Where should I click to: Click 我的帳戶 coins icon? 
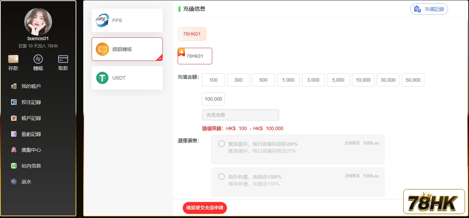(14, 86)
